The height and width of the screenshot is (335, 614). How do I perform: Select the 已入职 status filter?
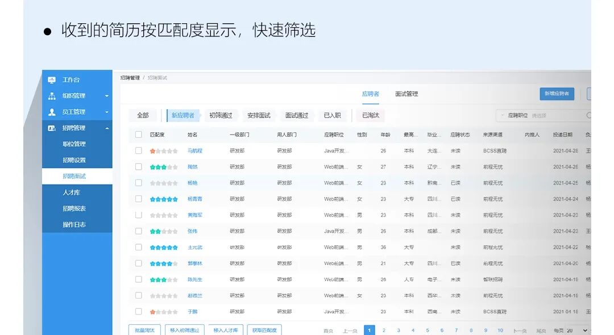333,115
